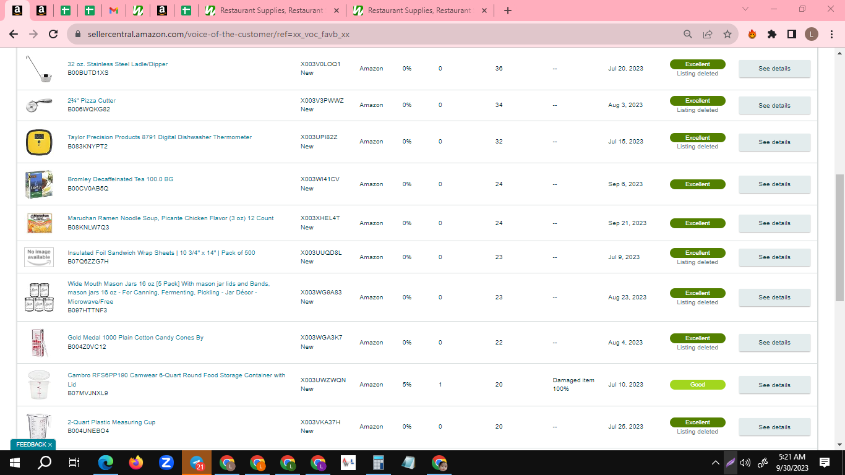The image size is (845, 475).
Task: Open the Gold Medal Cotton Candy Cones link
Action: [x=135, y=338]
